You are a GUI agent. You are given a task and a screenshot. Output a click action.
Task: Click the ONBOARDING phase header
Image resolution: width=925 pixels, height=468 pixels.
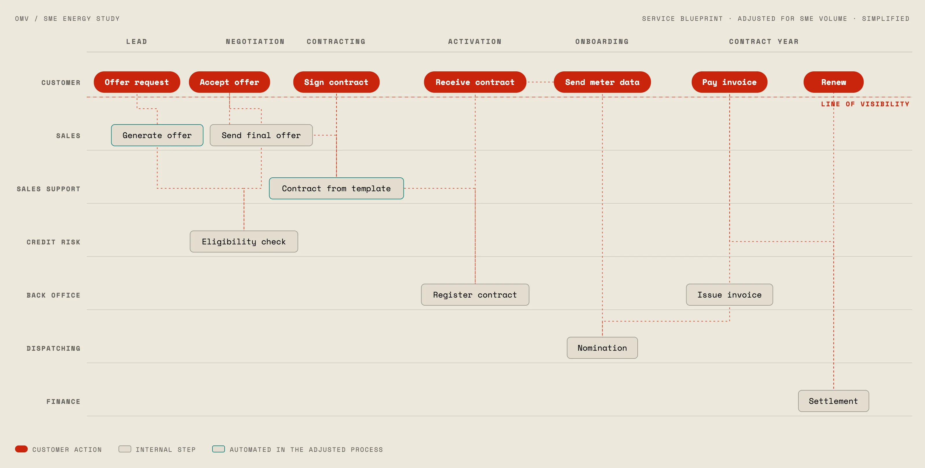(x=602, y=42)
